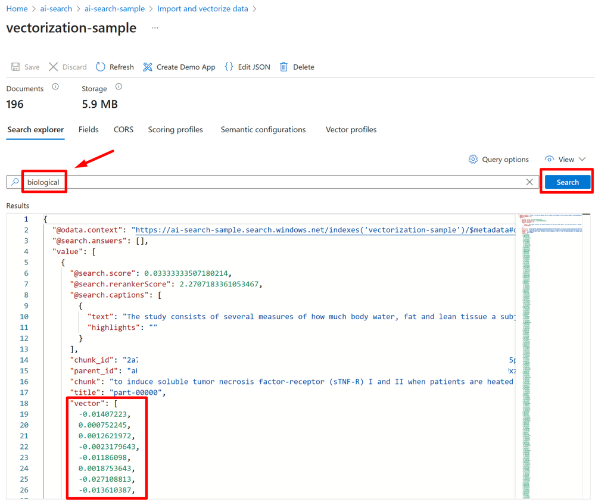Click value -0.027108813 on line 25
The image size is (595, 502).
coord(105,479)
